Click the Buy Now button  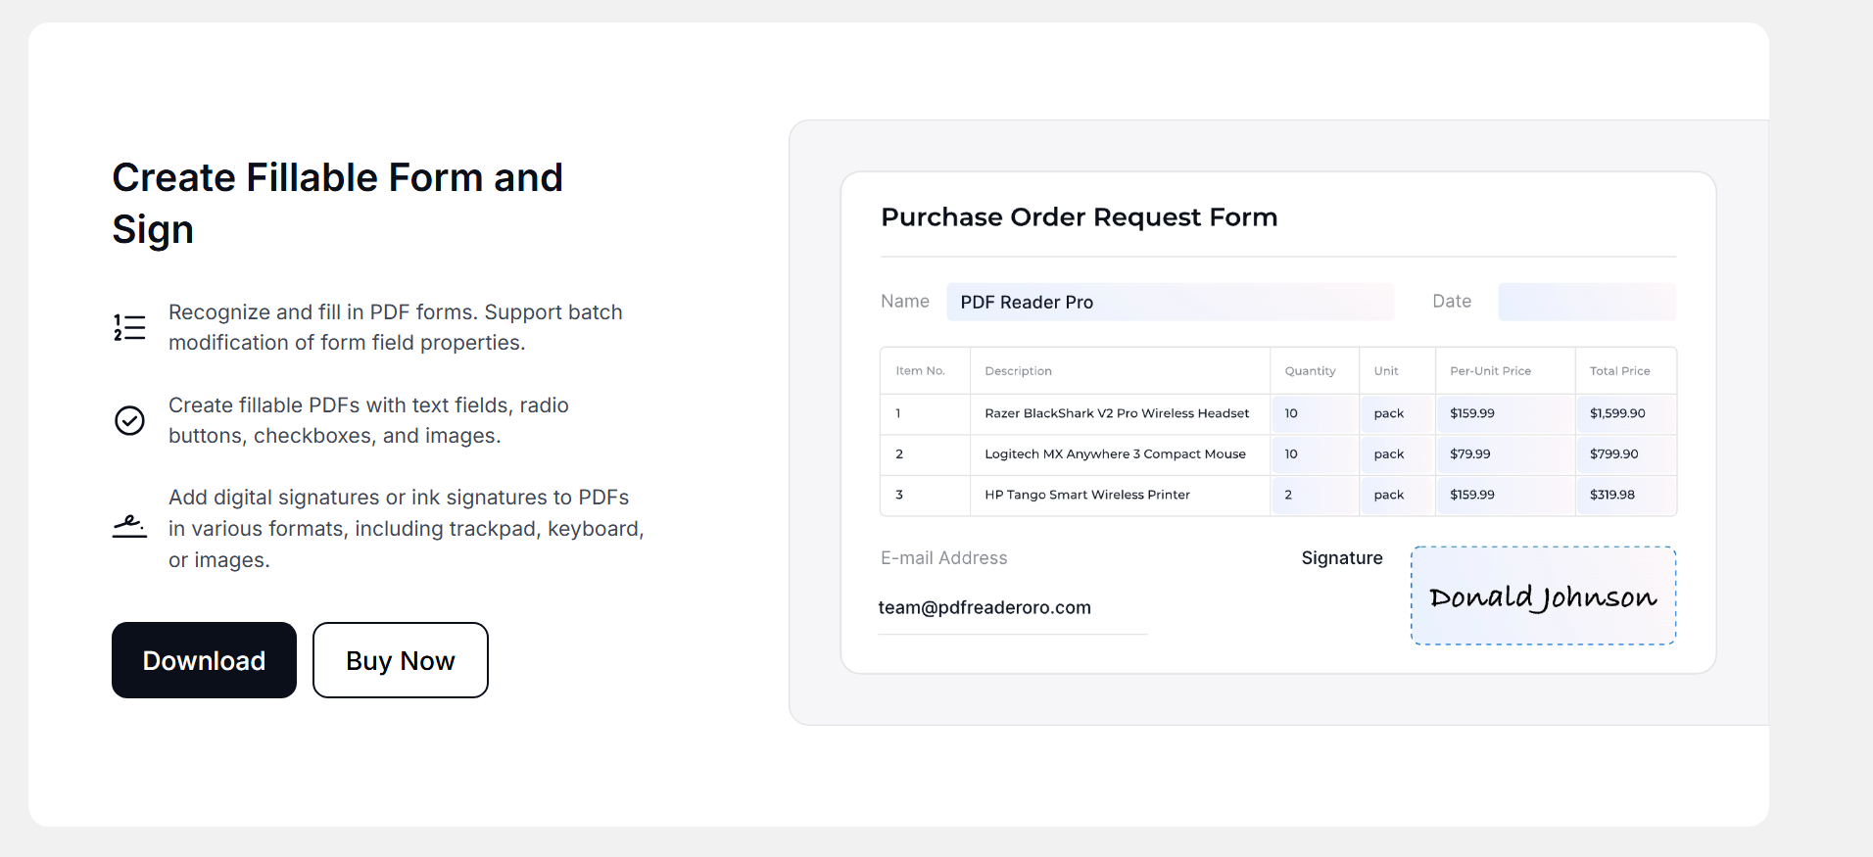401,660
